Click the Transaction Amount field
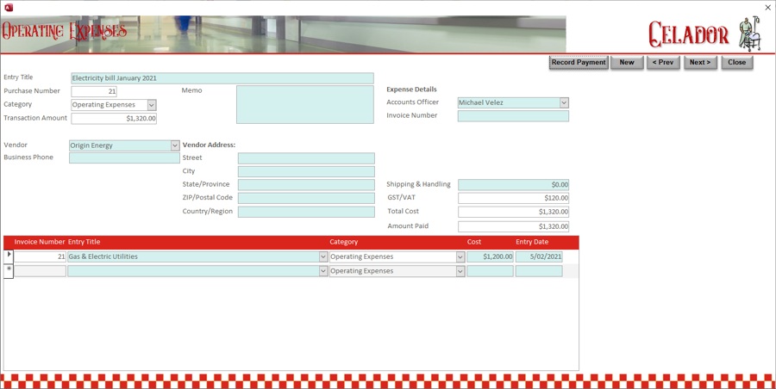Image resolution: width=776 pixels, height=389 pixels. tap(114, 118)
